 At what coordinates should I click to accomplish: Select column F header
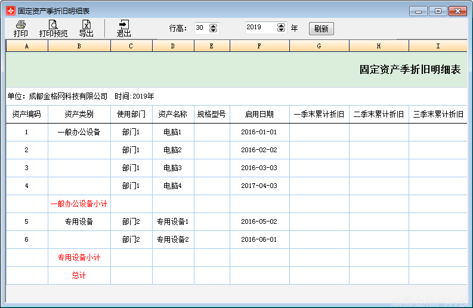(259, 46)
